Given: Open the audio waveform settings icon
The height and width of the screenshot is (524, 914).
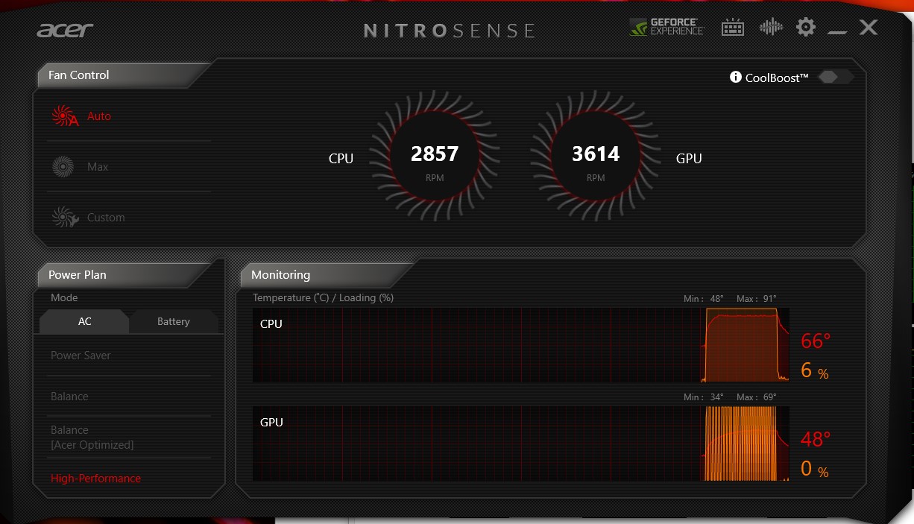Looking at the screenshot, I should coord(771,28).
